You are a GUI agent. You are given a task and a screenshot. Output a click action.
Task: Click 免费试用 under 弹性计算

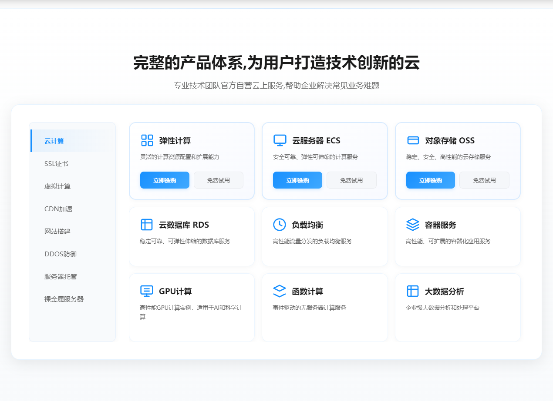(219, 180)
